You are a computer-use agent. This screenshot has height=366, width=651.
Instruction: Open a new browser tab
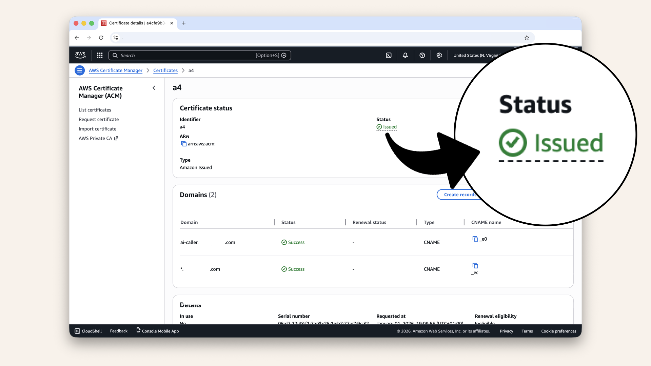click(x=184, y=23)
